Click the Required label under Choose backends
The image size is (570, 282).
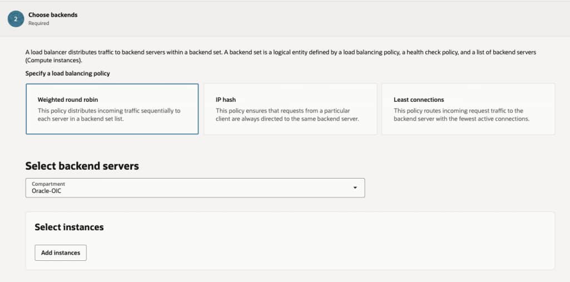[x=39, y=23]
